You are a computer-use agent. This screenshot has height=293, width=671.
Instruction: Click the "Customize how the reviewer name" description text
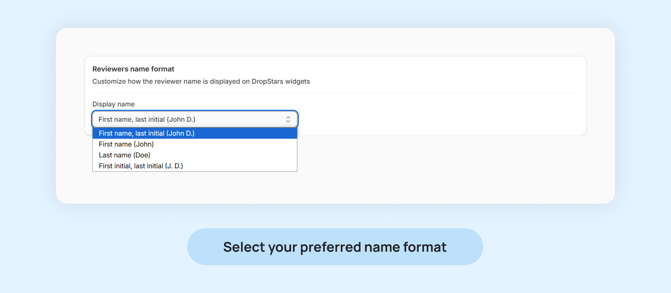click(201, 81)
